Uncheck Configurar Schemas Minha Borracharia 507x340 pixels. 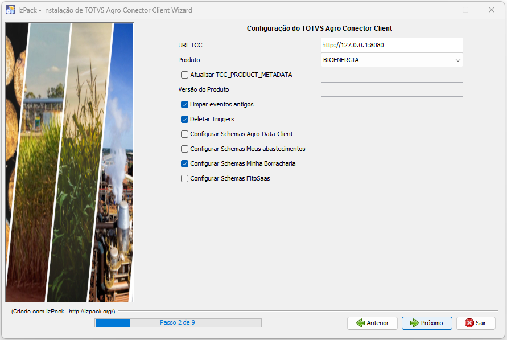pyautogui.click(x=184, y=163)
